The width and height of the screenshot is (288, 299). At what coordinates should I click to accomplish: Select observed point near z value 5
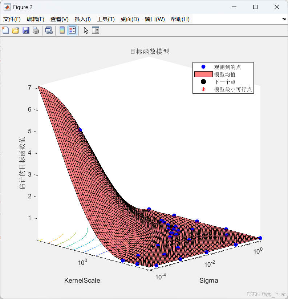tap(80, 130)
